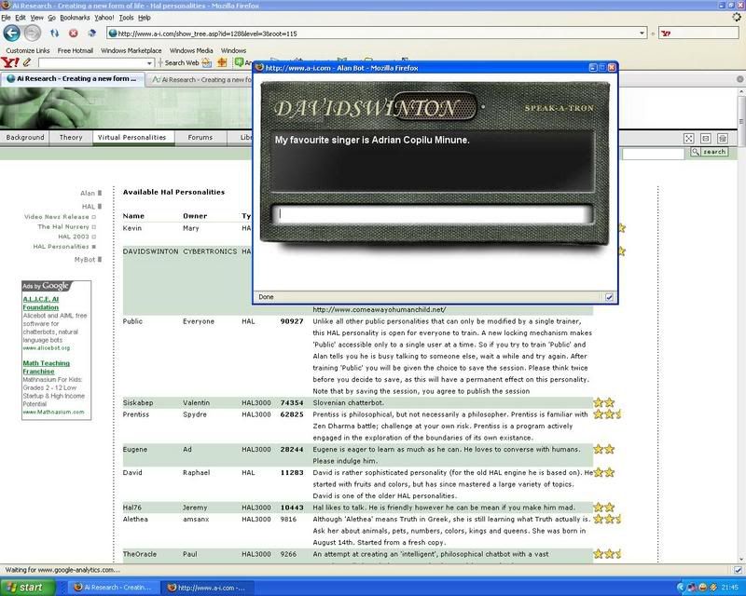Image resolution: width=746 pixels, height=596 pixels.
Task: Open the Windows Marketplace bookmark
Action: (131, 50)
